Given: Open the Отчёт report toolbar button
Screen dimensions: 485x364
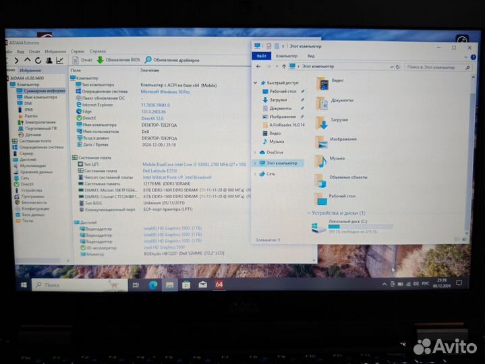Looking at the screenshot, I should [82, 60].
